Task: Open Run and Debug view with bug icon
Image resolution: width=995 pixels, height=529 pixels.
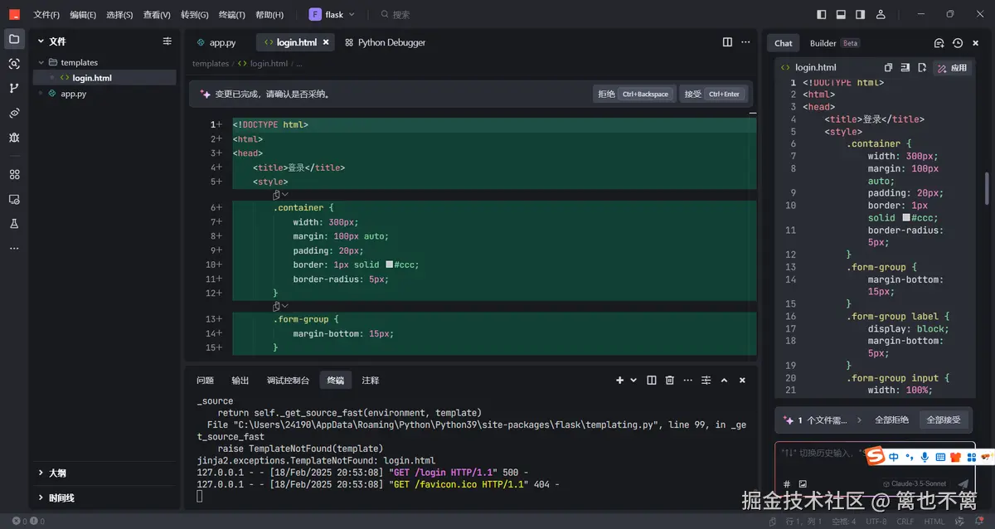Action: point(14,138)
